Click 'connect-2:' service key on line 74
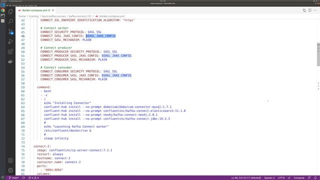The width and height of the screenshot is (320, 180). coord(42,146)
